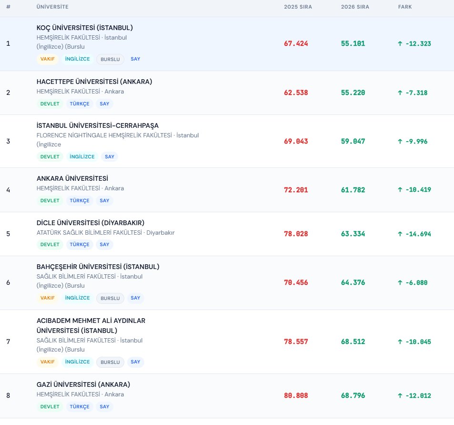Open HACETTEPE ÜNİVERSİTESİ (ANKARA) entry
The height and width of the screenshot is (425, 454).
coord(94,82)
